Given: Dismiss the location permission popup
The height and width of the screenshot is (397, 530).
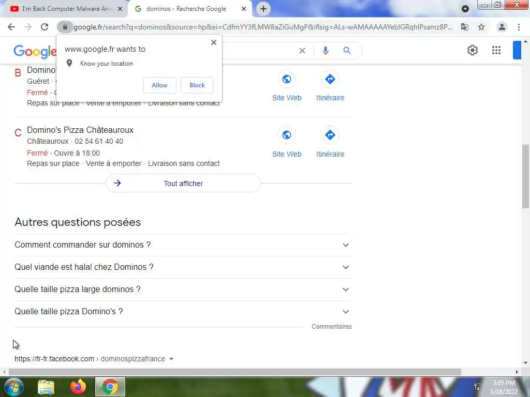Looking at the screenshot, I should [x=214, y=42].
